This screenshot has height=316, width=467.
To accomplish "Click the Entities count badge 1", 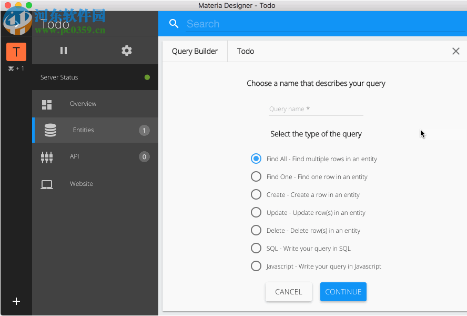I will coord(144,130).
